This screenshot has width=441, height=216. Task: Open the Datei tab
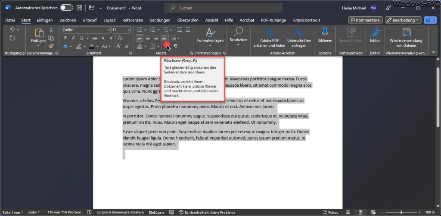click(10, 20)
